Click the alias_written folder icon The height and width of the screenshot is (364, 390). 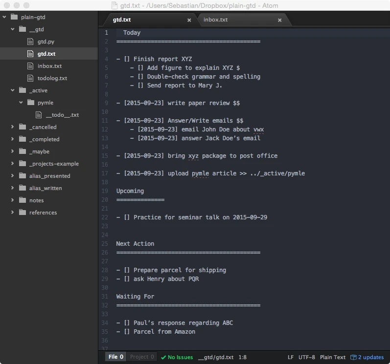[x=23, y=188]
